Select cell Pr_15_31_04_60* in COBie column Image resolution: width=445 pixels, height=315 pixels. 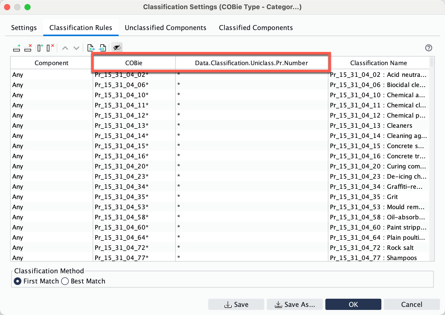coord(134,227)
